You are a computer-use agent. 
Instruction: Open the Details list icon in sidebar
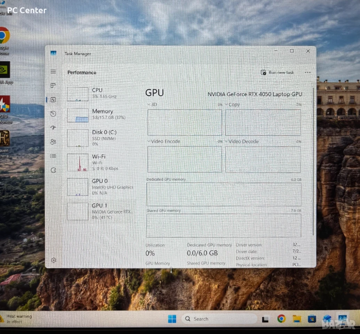point(53,156)
